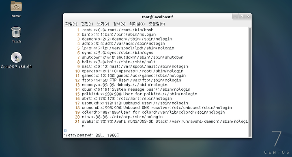
Task: Click line 5 lp entry
Action: tap(128, 48)
